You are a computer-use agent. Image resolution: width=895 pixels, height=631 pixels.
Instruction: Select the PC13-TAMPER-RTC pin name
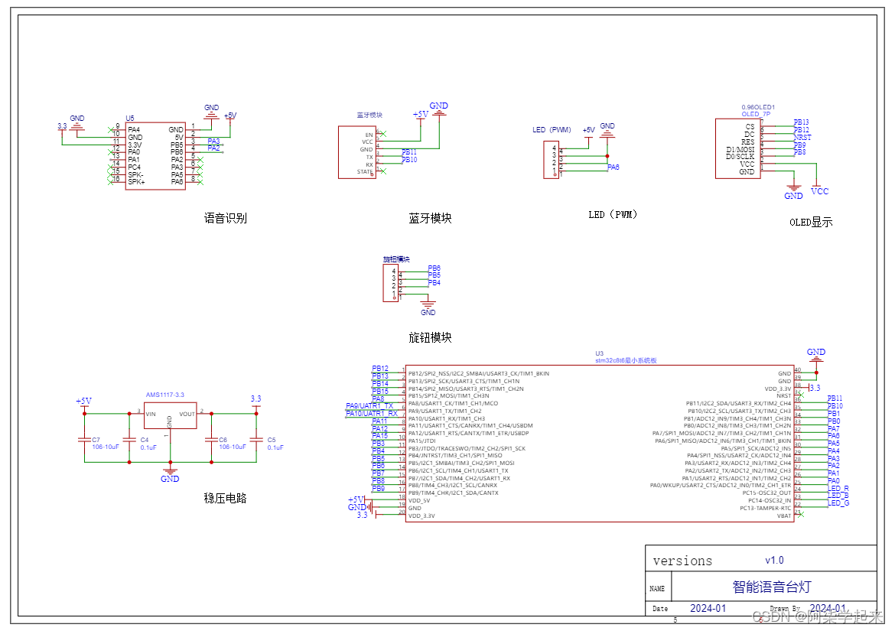coord(766,509)
